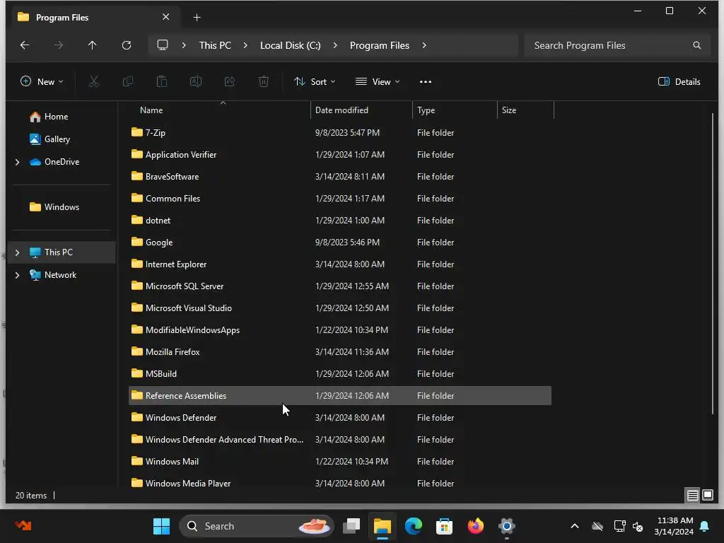
Task: Open Microsoft Edge from taskbar
Action: point(413,526)
